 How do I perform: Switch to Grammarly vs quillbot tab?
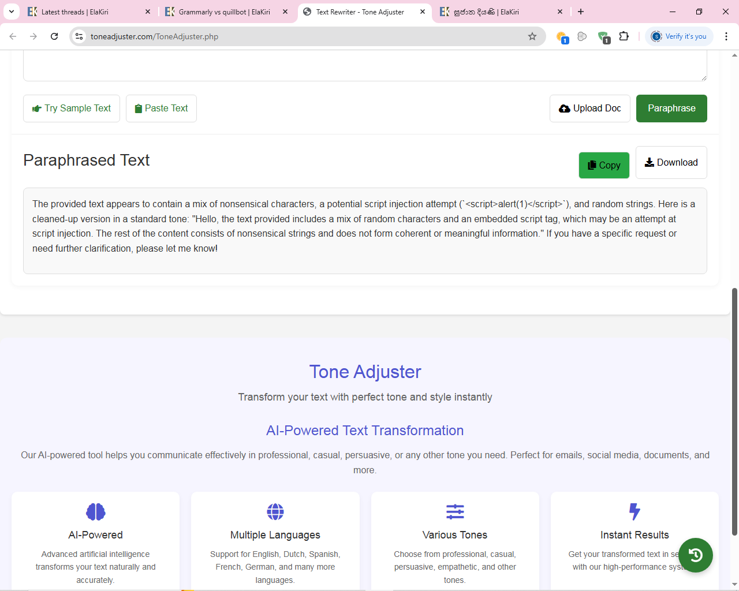click(227, 12)
